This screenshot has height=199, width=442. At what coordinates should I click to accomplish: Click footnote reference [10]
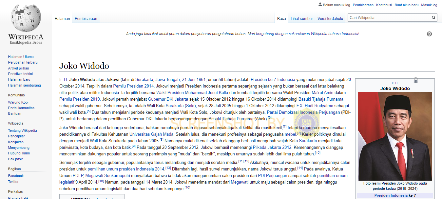[x=318, y=153]
